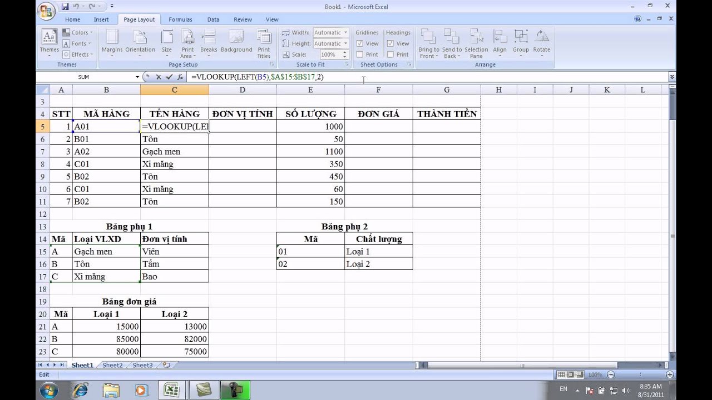This screenshot has height=400, width=712.
Task: Open Page Setup dialog launcher
Action: click(273, 64)
